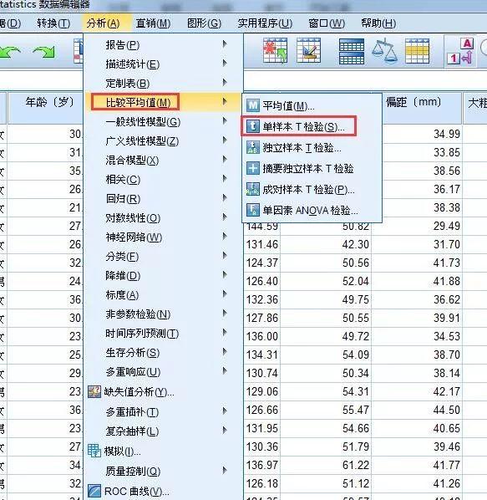Click the green Redo arrow icon
This screenshot has height=500, width=487.
tap(44, 52)
